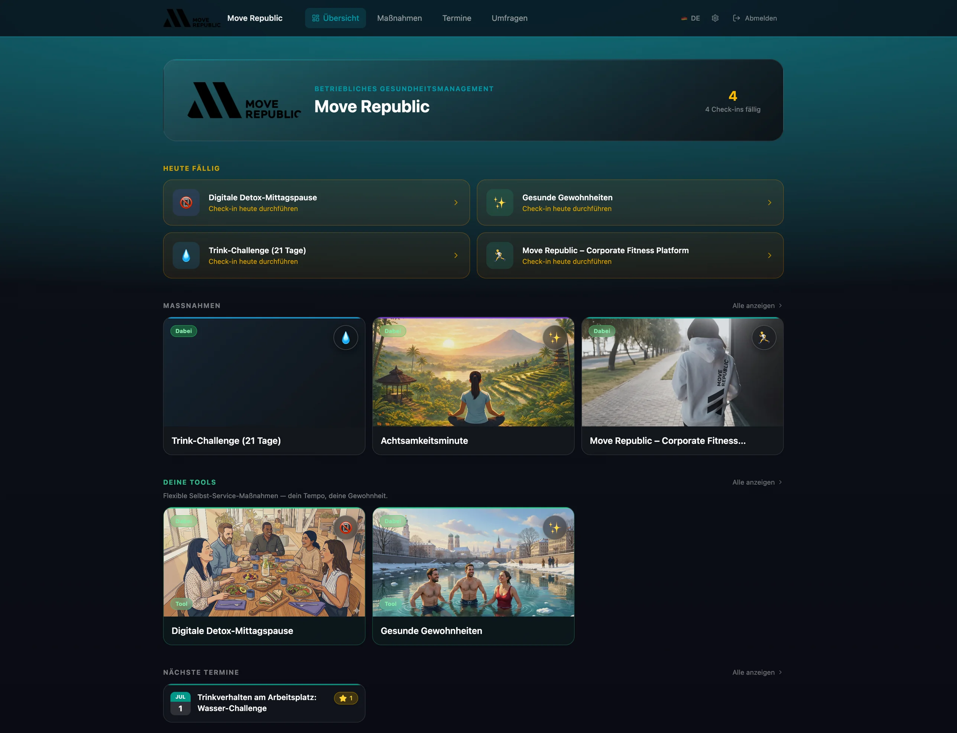Viewport: 957px width, 733px height.
Task: Click the Achtsamkeitsminute card title
Action: pyautogui.click(x=424, y=441)
